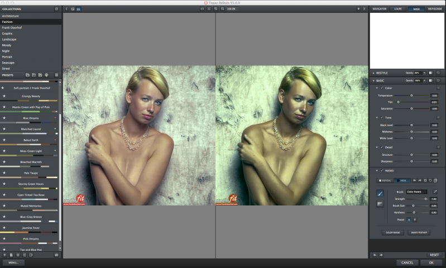Image resolution: width=446 pixels, height=268 pixels.
Task: Collapse the Masks group
Action: click(x=377, y=171)
